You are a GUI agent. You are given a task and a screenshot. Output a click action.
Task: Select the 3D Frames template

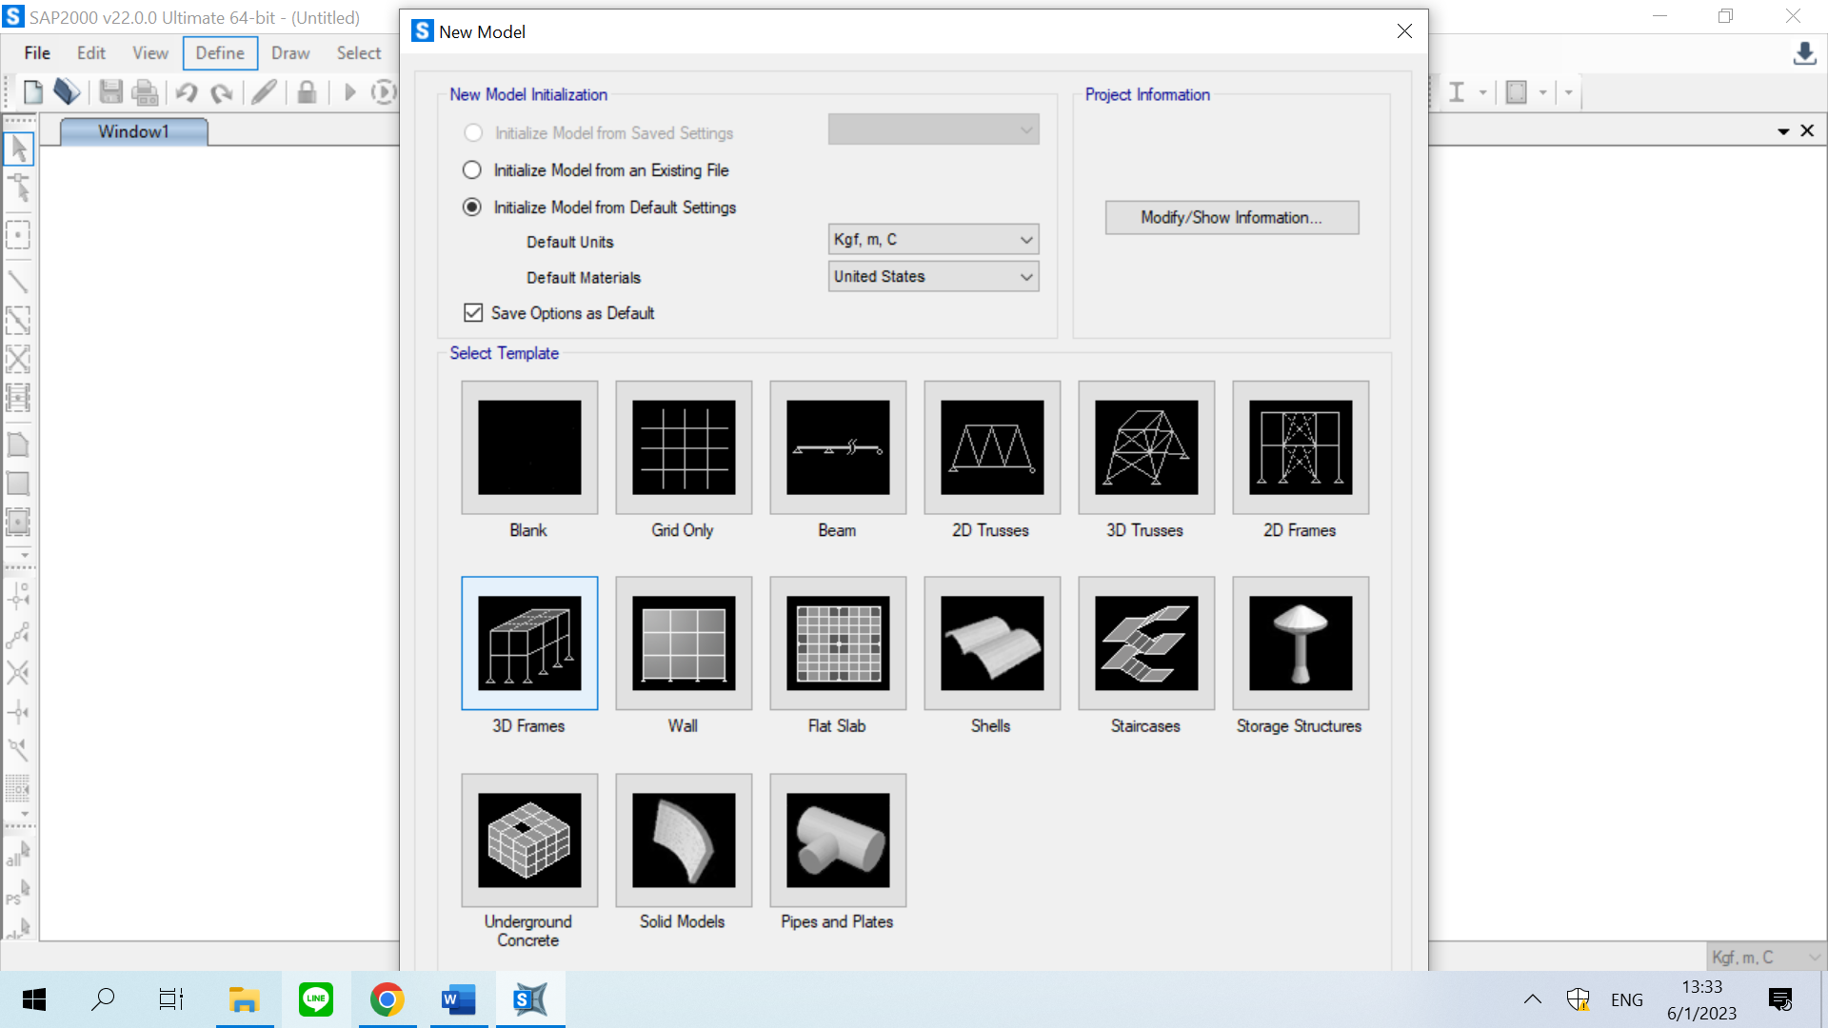(x=529, y=643)
